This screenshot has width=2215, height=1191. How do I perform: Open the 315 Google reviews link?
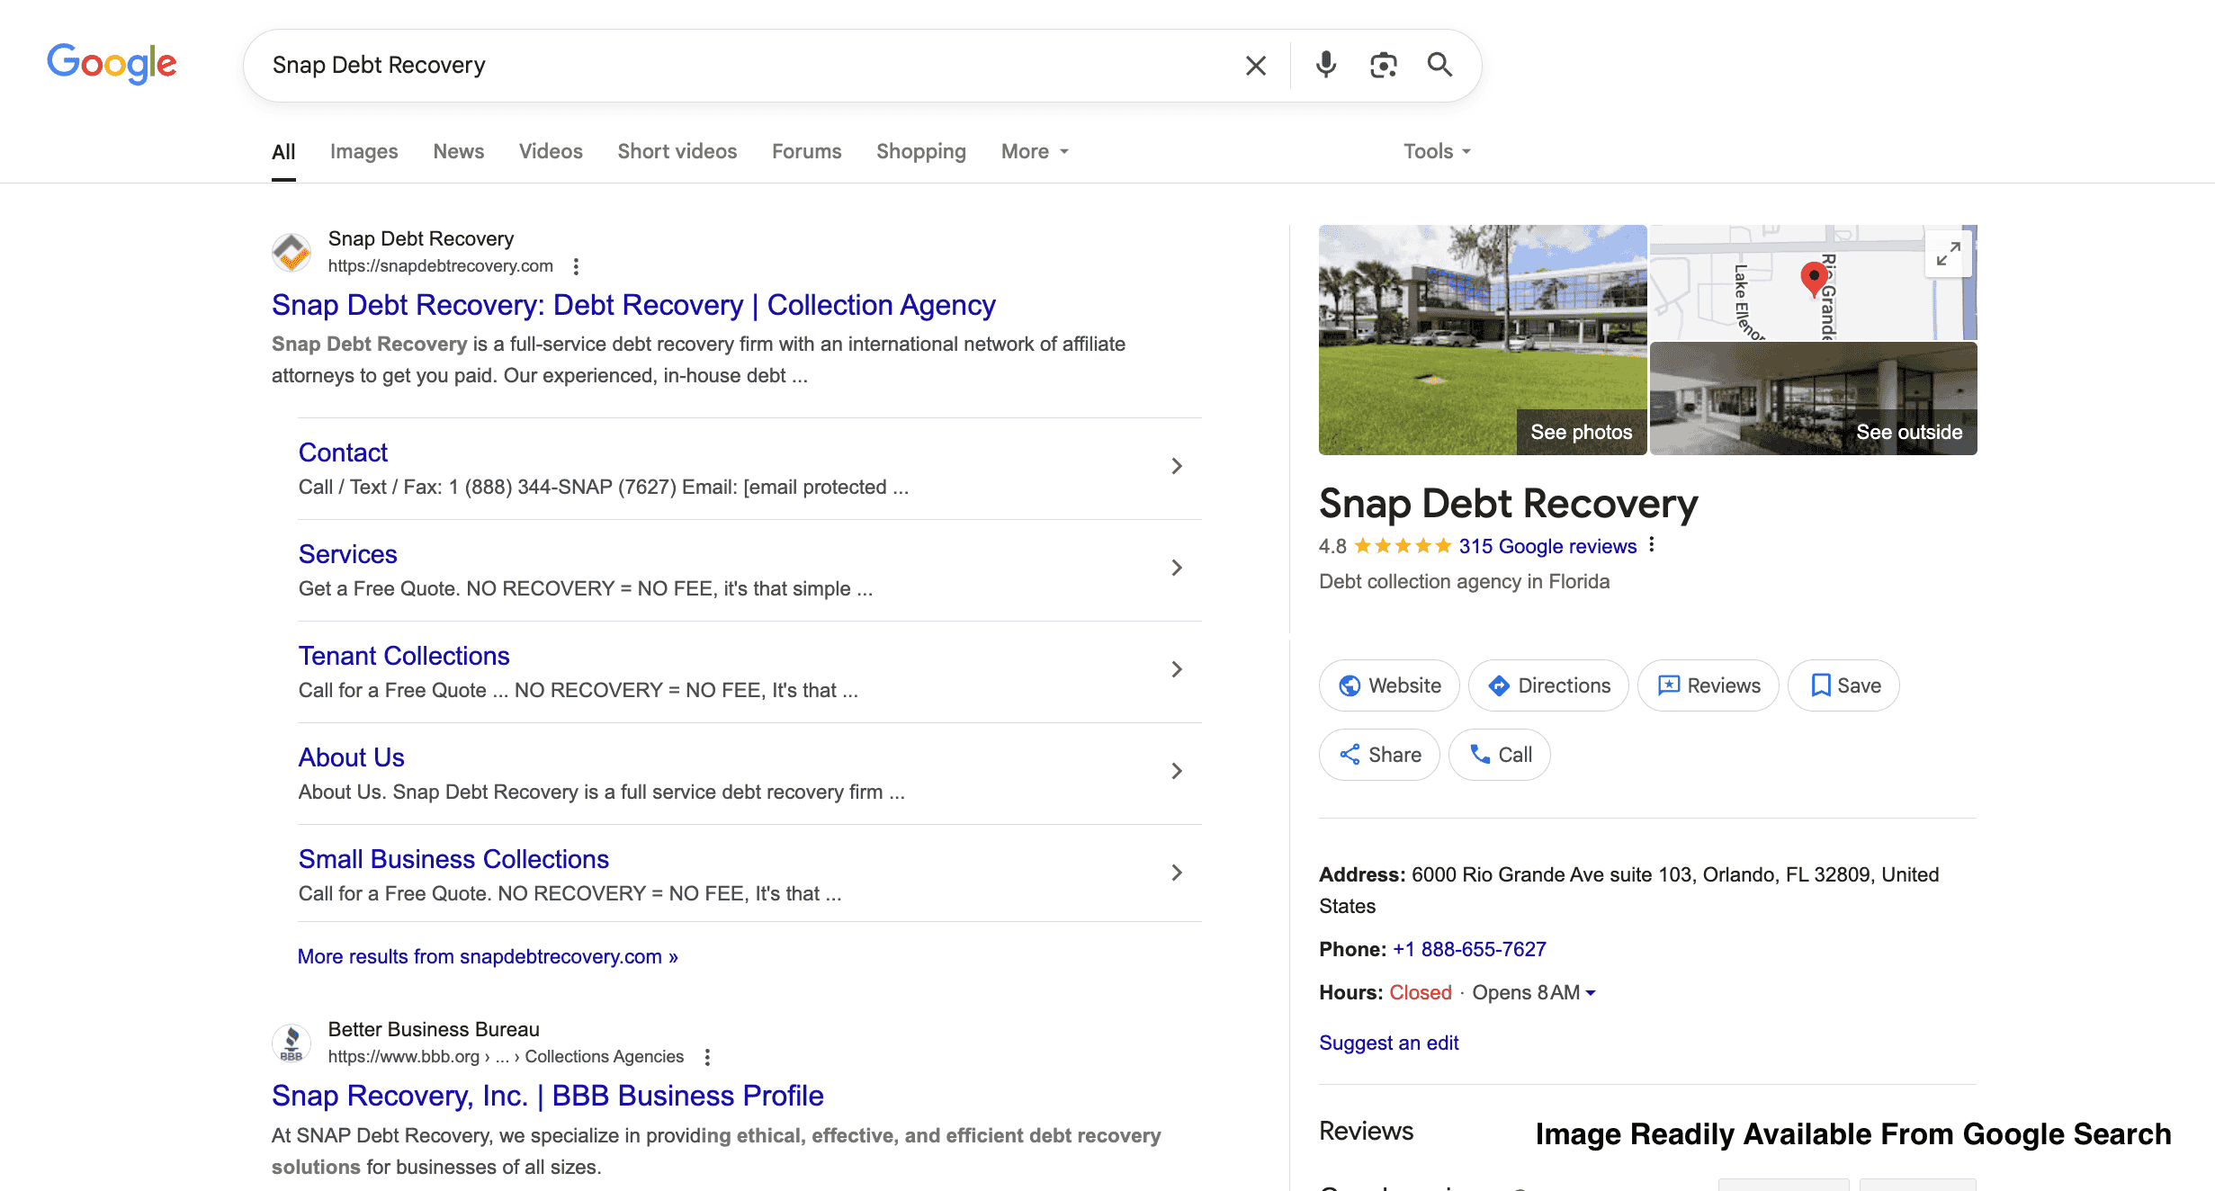pyautogui.click(x=1547, y=546)
